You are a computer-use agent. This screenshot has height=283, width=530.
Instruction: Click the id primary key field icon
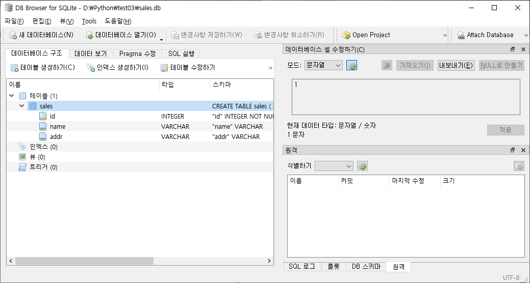point(43,117)
